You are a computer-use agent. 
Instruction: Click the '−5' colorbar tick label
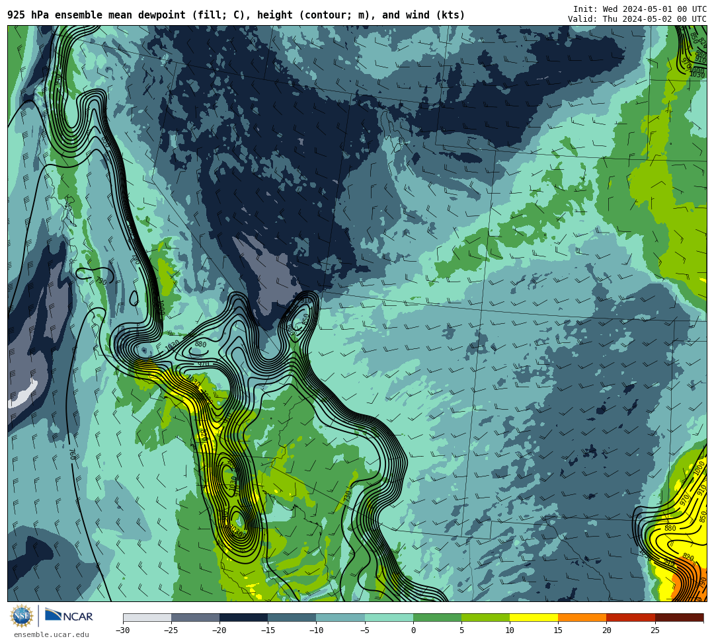tap(365, 630)
